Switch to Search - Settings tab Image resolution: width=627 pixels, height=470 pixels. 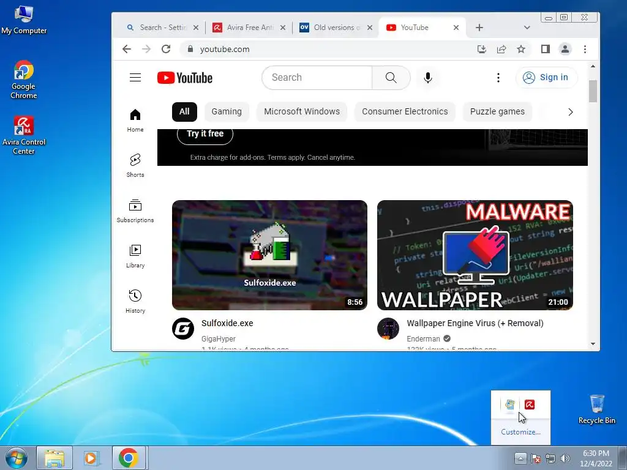tap(162, 28)
